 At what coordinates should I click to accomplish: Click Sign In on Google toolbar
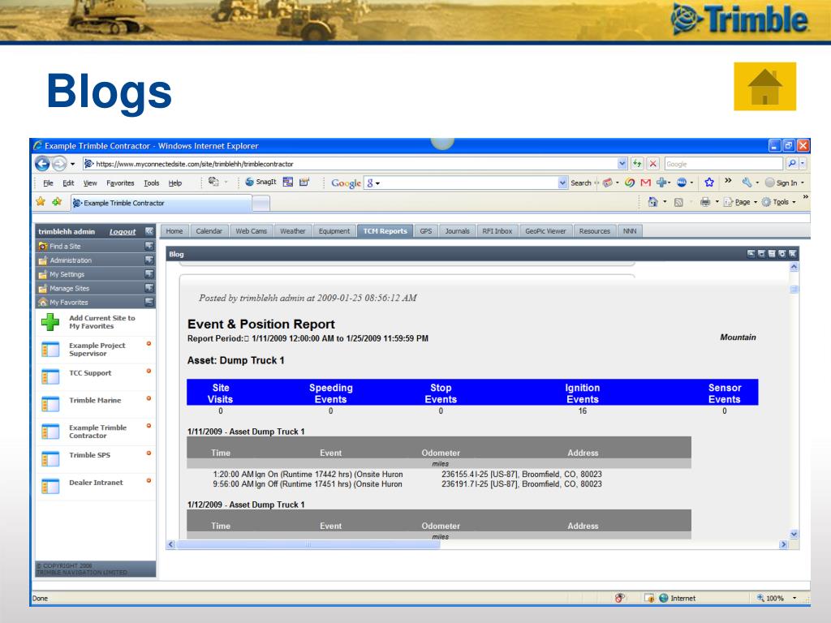(785, 183)
